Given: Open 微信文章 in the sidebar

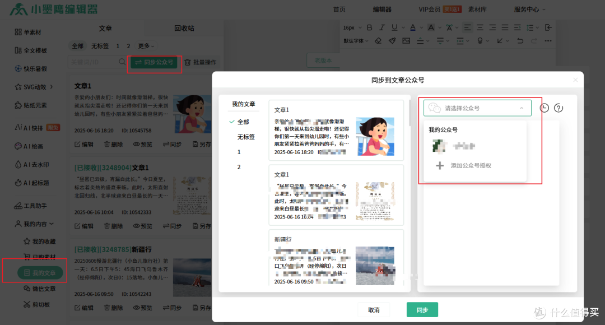Looking at the screenshot, I should pos(39,289).
